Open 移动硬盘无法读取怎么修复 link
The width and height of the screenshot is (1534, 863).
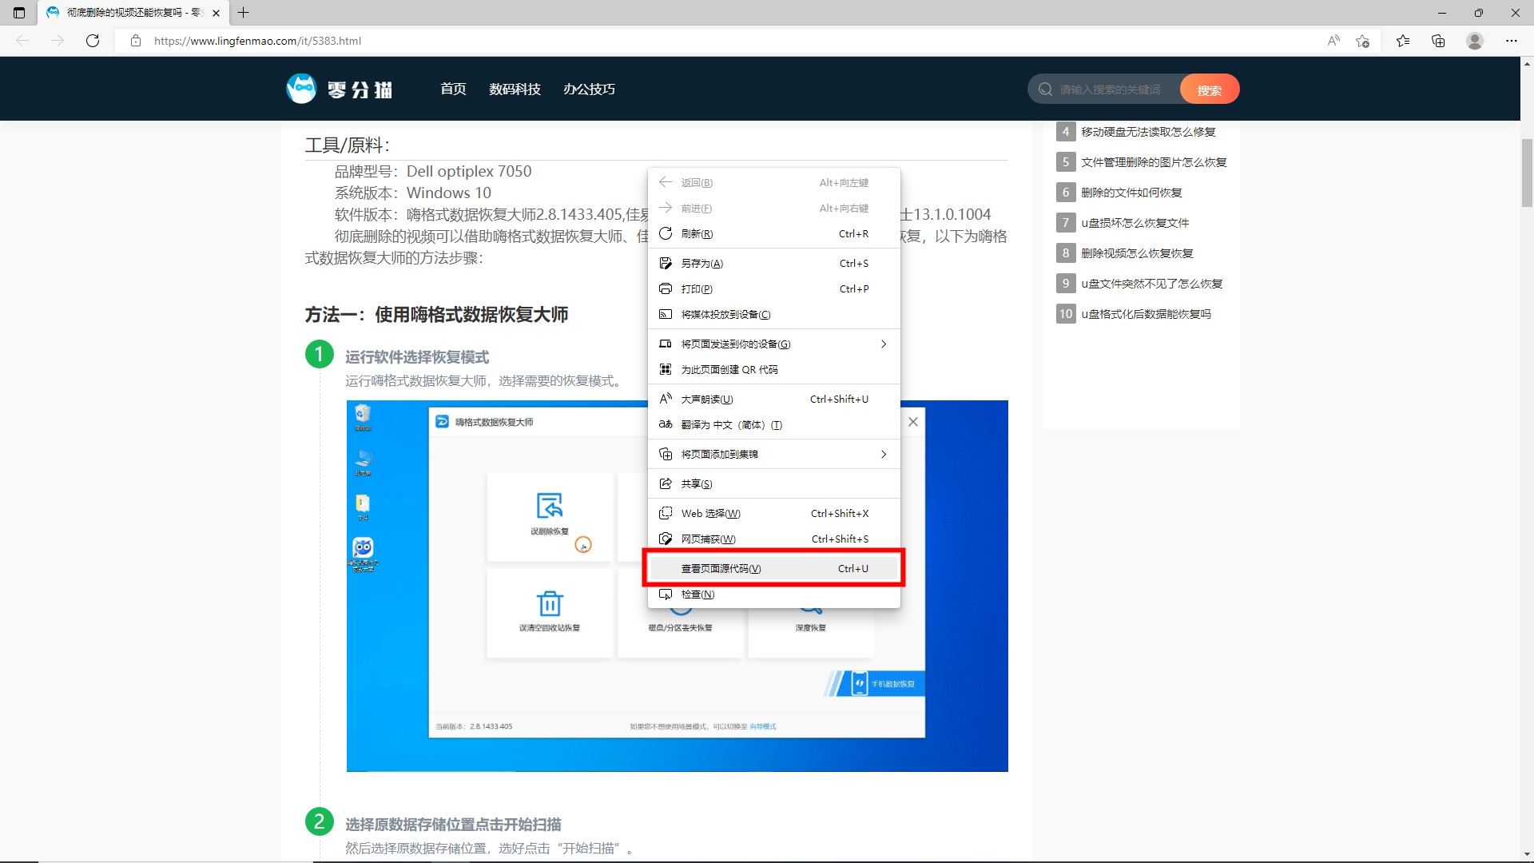click(x=1148, y=132)
